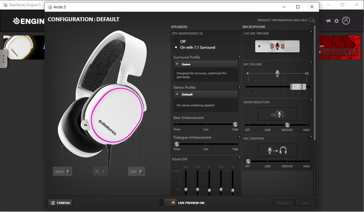Click the announcements megaphone icon in Engine window
This screenshot has height=212, width=364.
pos(328,21)
